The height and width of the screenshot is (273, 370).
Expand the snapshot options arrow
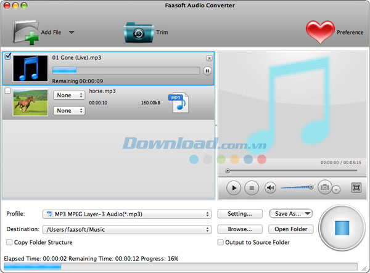click(336, 189)
